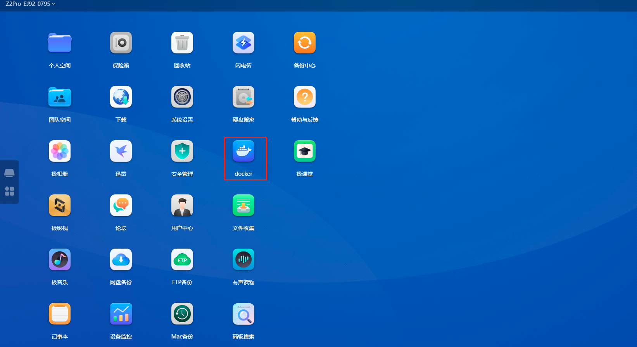This screenshot has height=347, width=637.
Task: Open the Mac备份 Time Machine app
Action: click(182, 314)
